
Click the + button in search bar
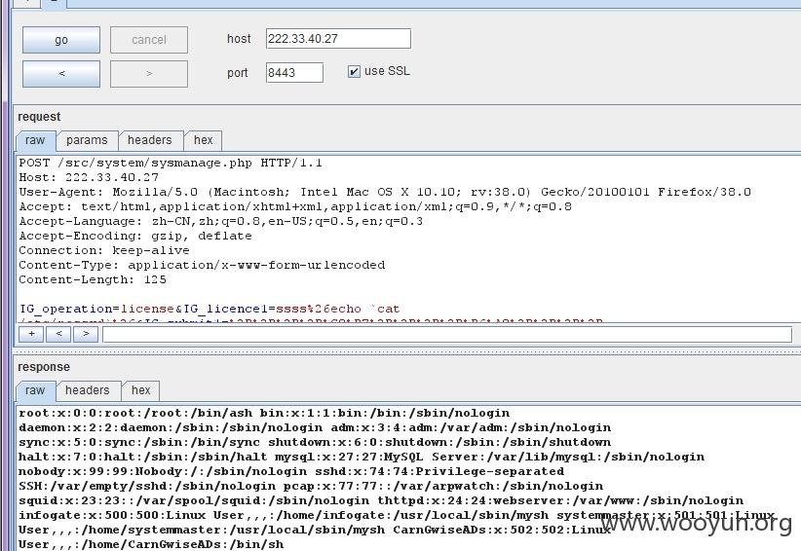coord(31,334)
